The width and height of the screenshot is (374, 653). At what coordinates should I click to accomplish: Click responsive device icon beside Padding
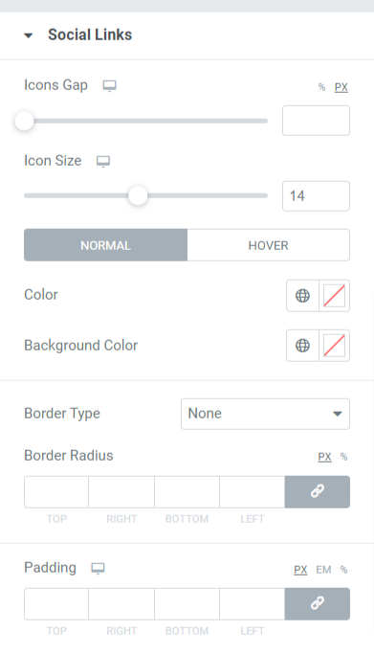coord(98,569)
